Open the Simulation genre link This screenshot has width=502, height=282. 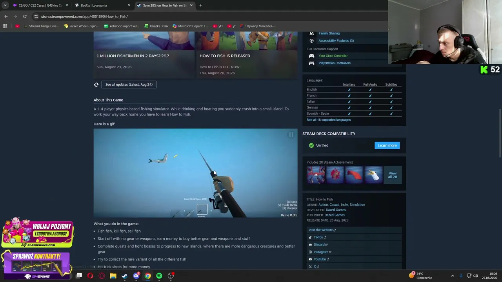pos(357,205)
